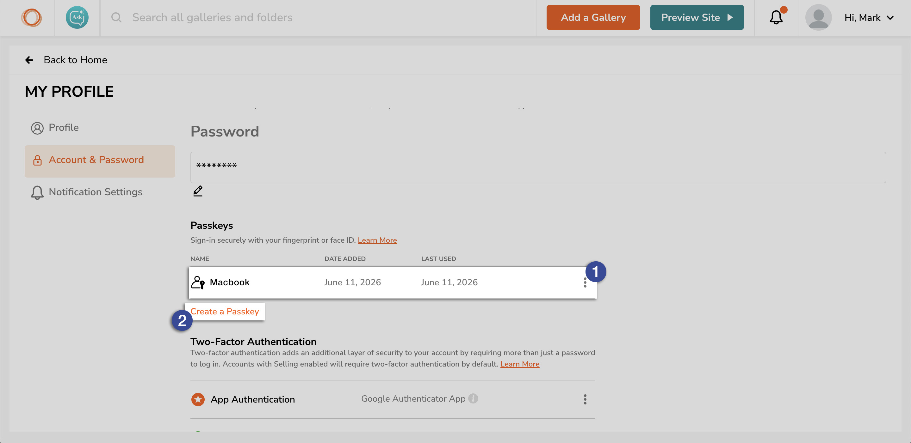Open Macbook passkey three-dot menu
The width and height of the screenshot is (911, 443).
tap(585, 282)
